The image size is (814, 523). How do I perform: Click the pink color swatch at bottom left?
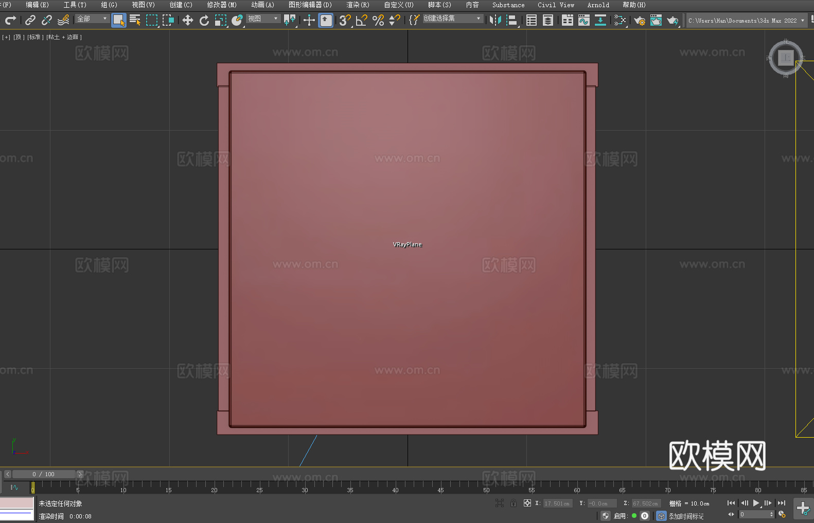(16, 502)
